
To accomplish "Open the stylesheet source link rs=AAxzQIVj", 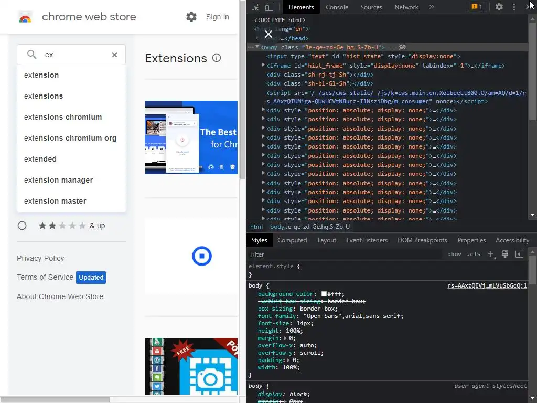I will click(x=487, y=285).
